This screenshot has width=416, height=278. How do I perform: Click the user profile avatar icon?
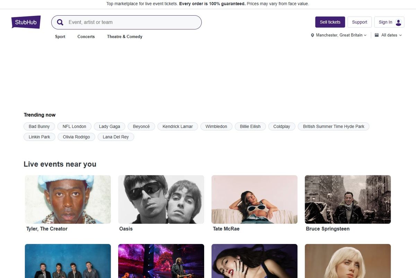tap(398, 22)
